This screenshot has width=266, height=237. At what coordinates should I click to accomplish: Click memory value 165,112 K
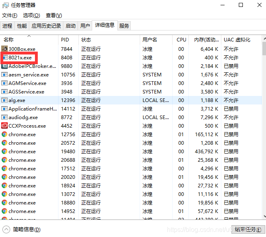(206, 134)
